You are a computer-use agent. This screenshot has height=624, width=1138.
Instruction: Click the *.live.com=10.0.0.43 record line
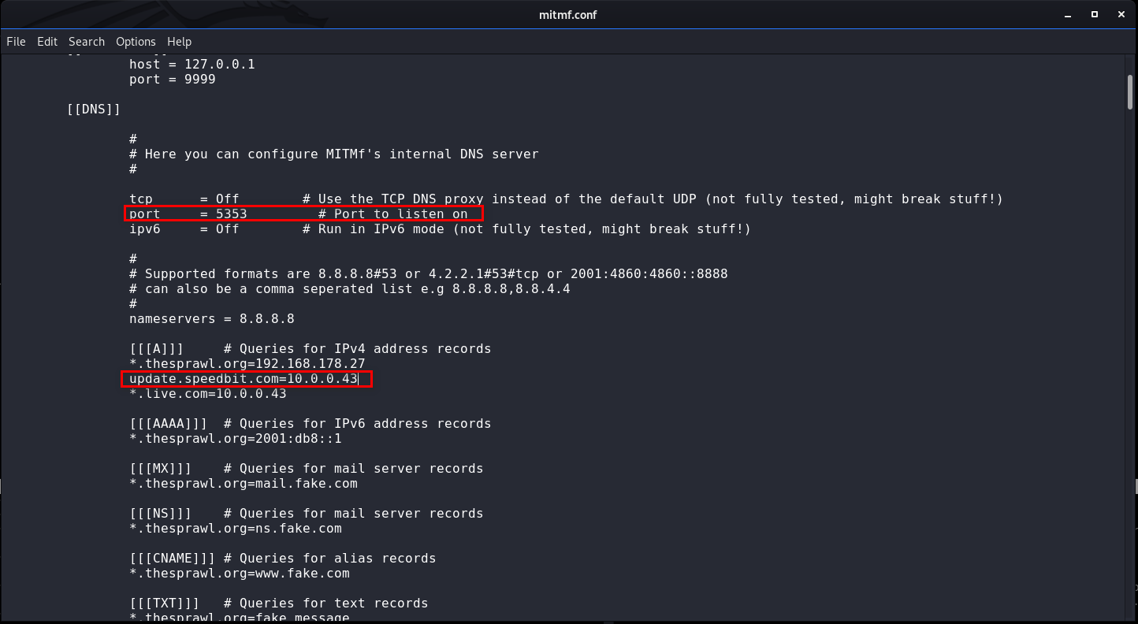pyautogui.click(x=207, y=394)
